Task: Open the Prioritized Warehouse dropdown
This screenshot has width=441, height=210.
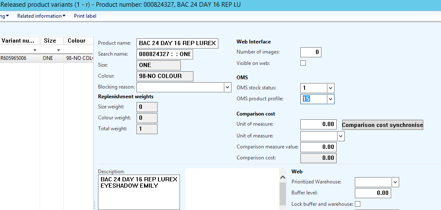Action: 395,182
